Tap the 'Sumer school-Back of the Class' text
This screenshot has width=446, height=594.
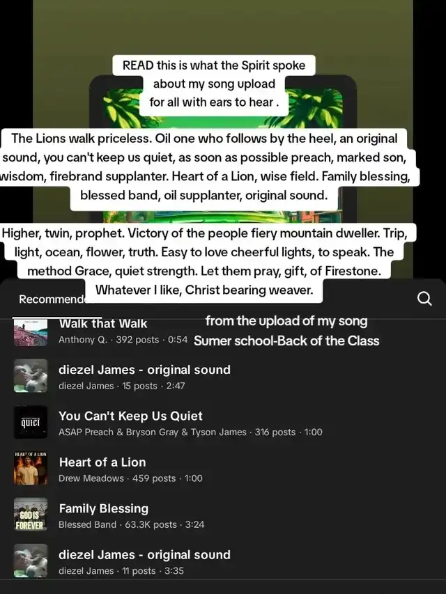point(286,341)
